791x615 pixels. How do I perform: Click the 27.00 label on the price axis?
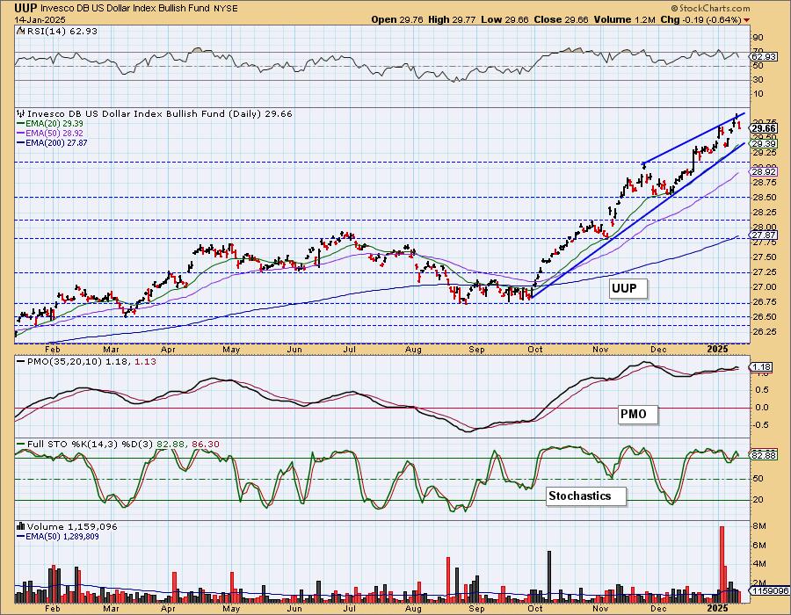point(766,287)
